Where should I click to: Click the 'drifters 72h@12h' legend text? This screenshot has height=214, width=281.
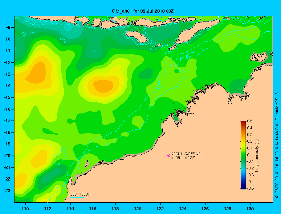coord(186,153)
